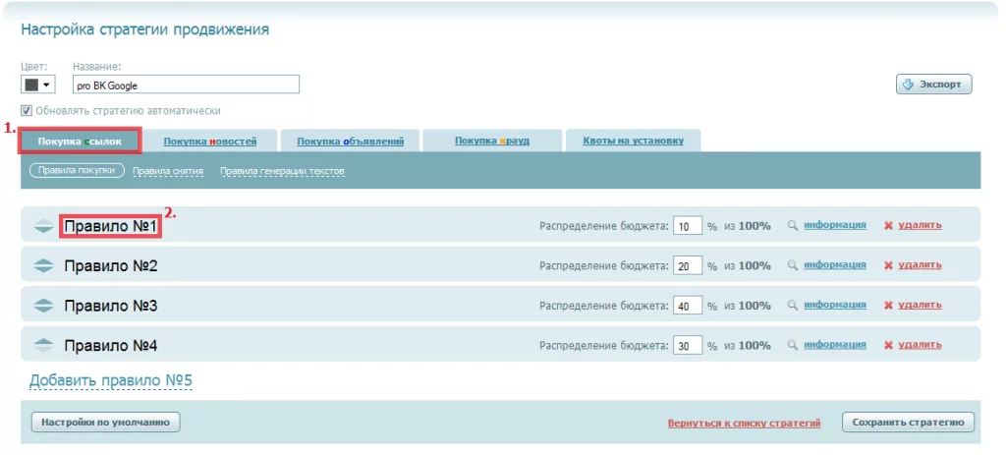This screenshot has height=455, width=1006.
Task: Open the Покупка крауд tab
Action: (x=492, y=142)
